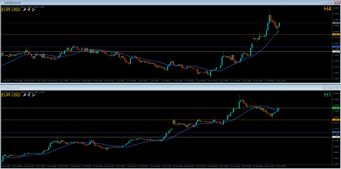The image size is (341, 169).
Task: Expand the small arrow before EURUSD.oj1m,H4 info text
Action: [x=2, y=6]
